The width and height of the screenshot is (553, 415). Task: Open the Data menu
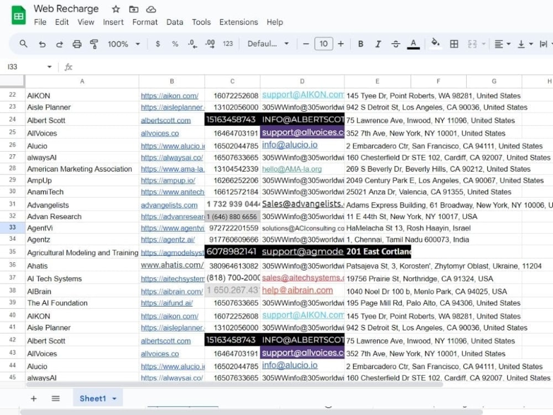[x=175, y=22]
